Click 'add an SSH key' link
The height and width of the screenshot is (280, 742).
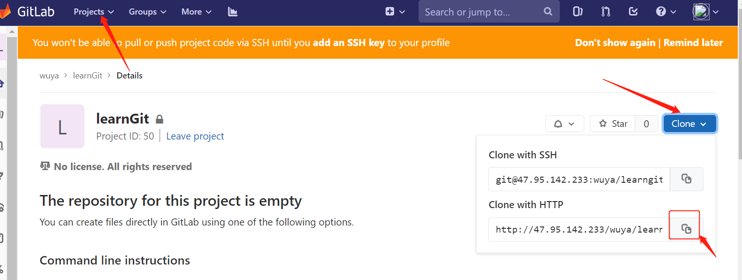(348, 43)
